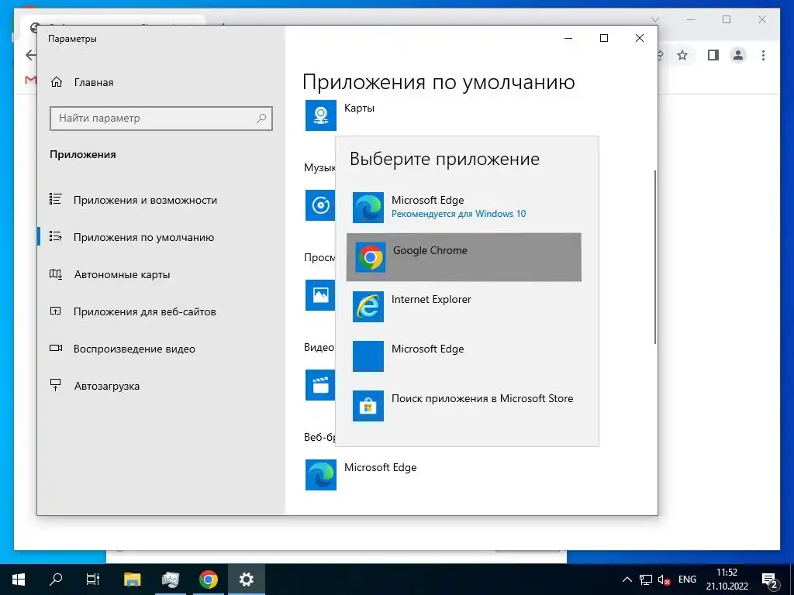Open Приложения по умолчанию section
794x595 pixels.
pos(161,237)
